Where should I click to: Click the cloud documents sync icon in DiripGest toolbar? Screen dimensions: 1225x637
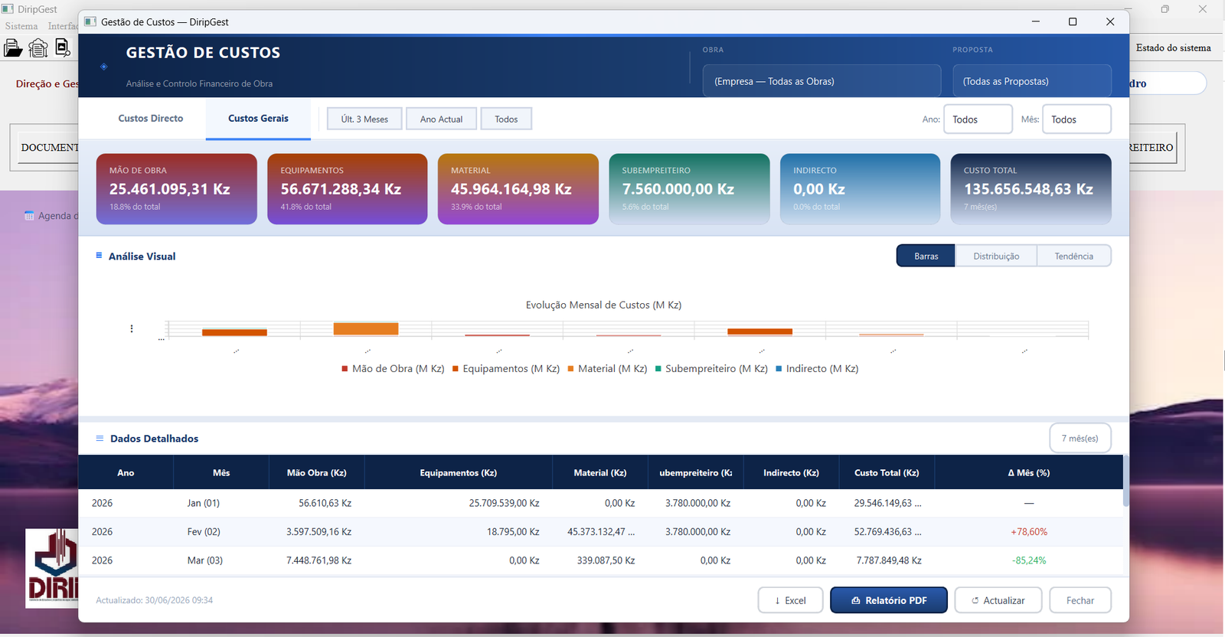point(38,48)
